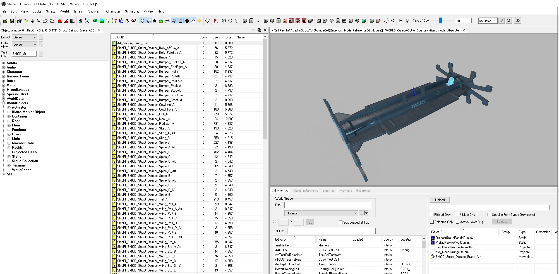This screenshot has height=274, width=559.
Task: Click the ellipsis button beside Layout
Action: pyautogui.click(x=41, y=37)
